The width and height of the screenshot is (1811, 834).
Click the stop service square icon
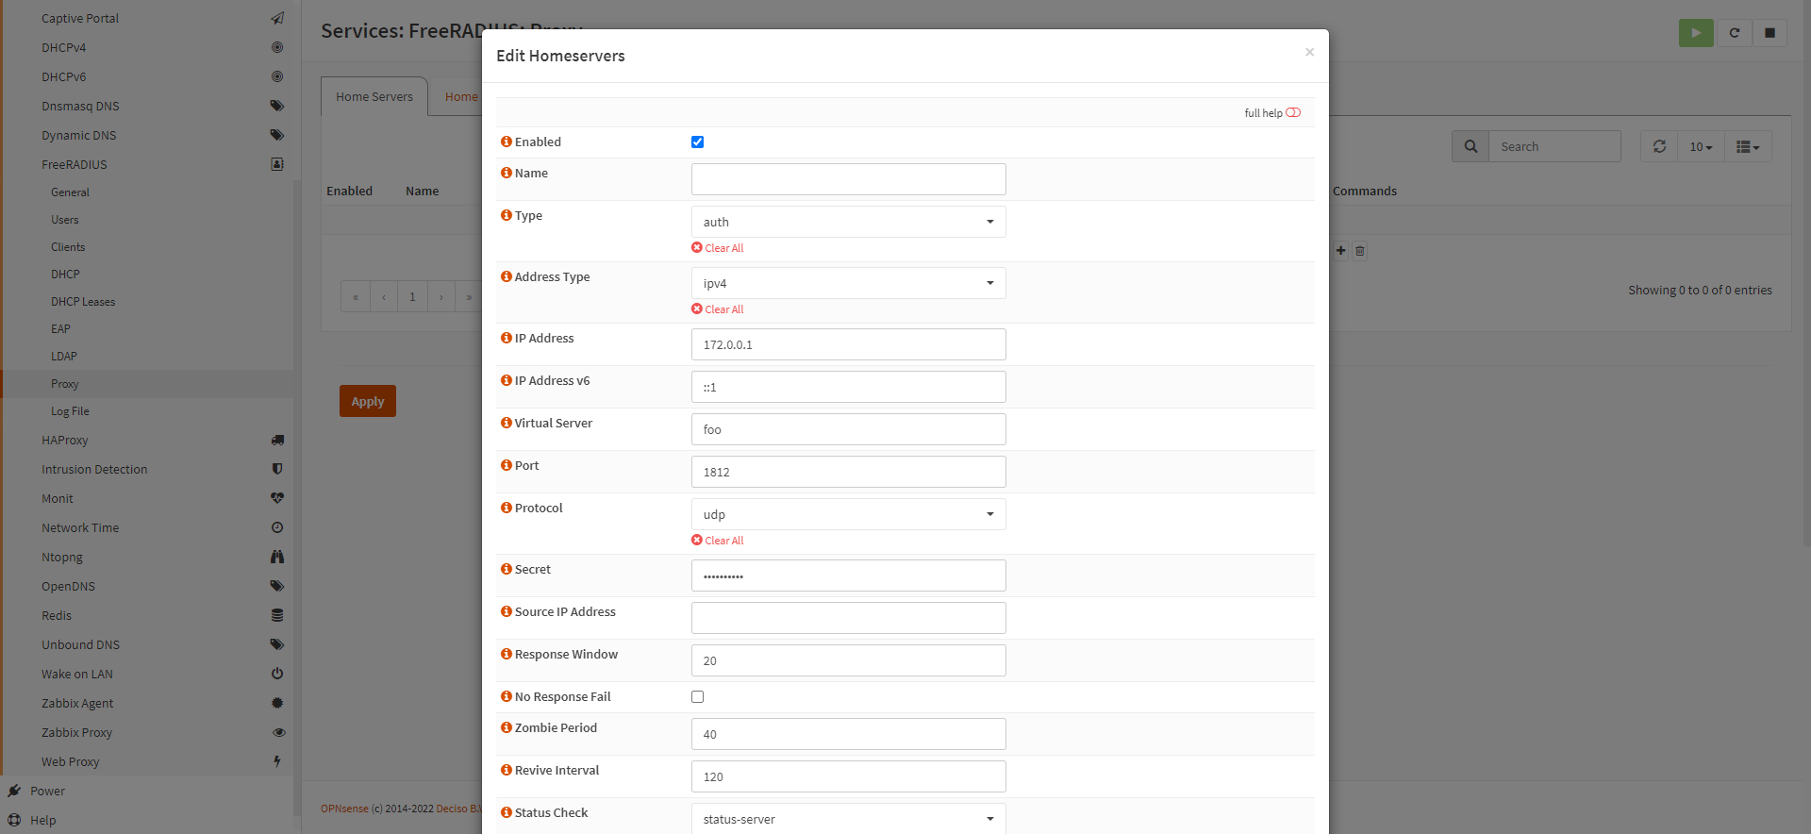pos(1769,33)
